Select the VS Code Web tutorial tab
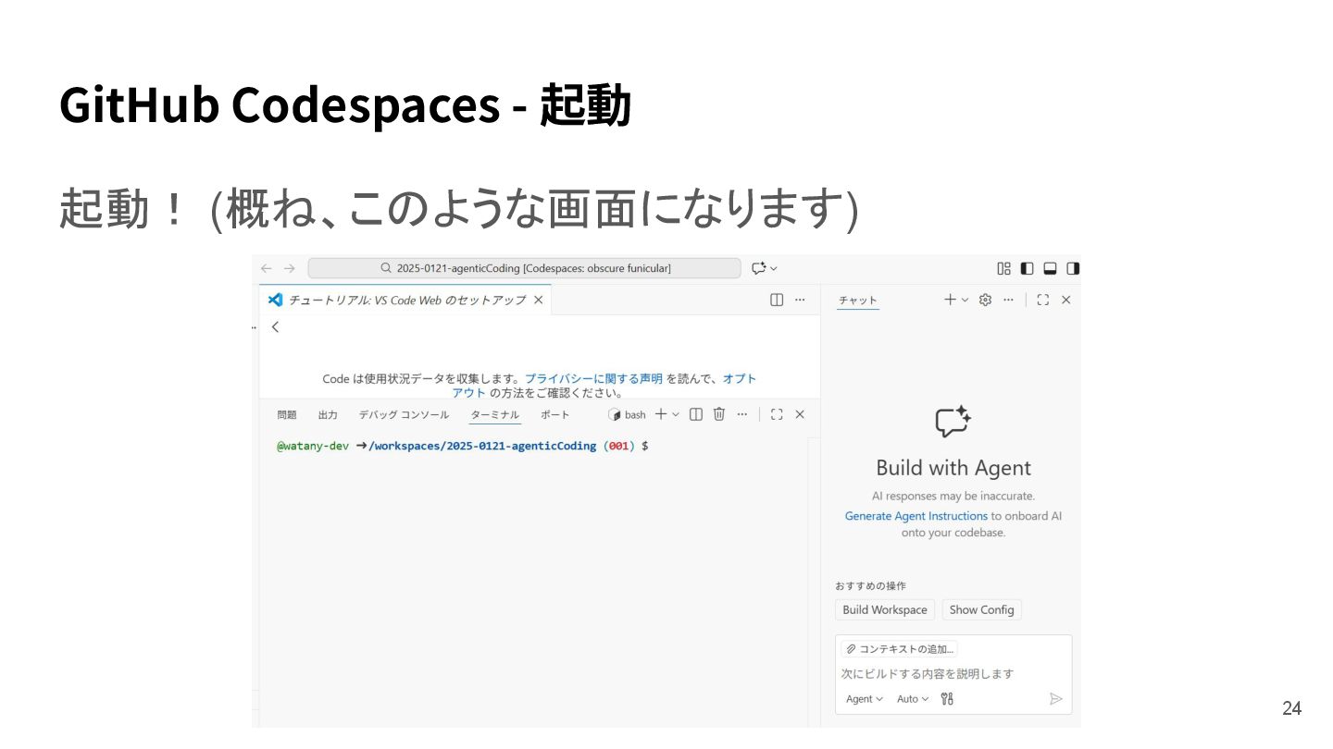 405,300
